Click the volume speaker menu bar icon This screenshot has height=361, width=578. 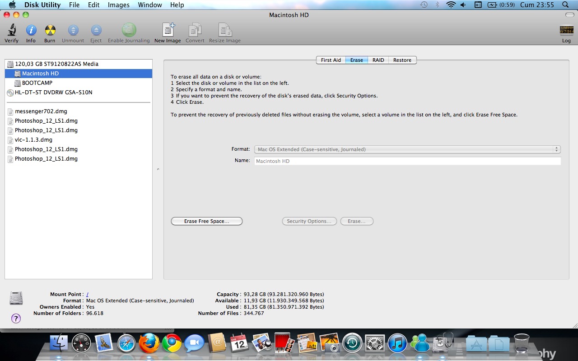coord(464,5)
